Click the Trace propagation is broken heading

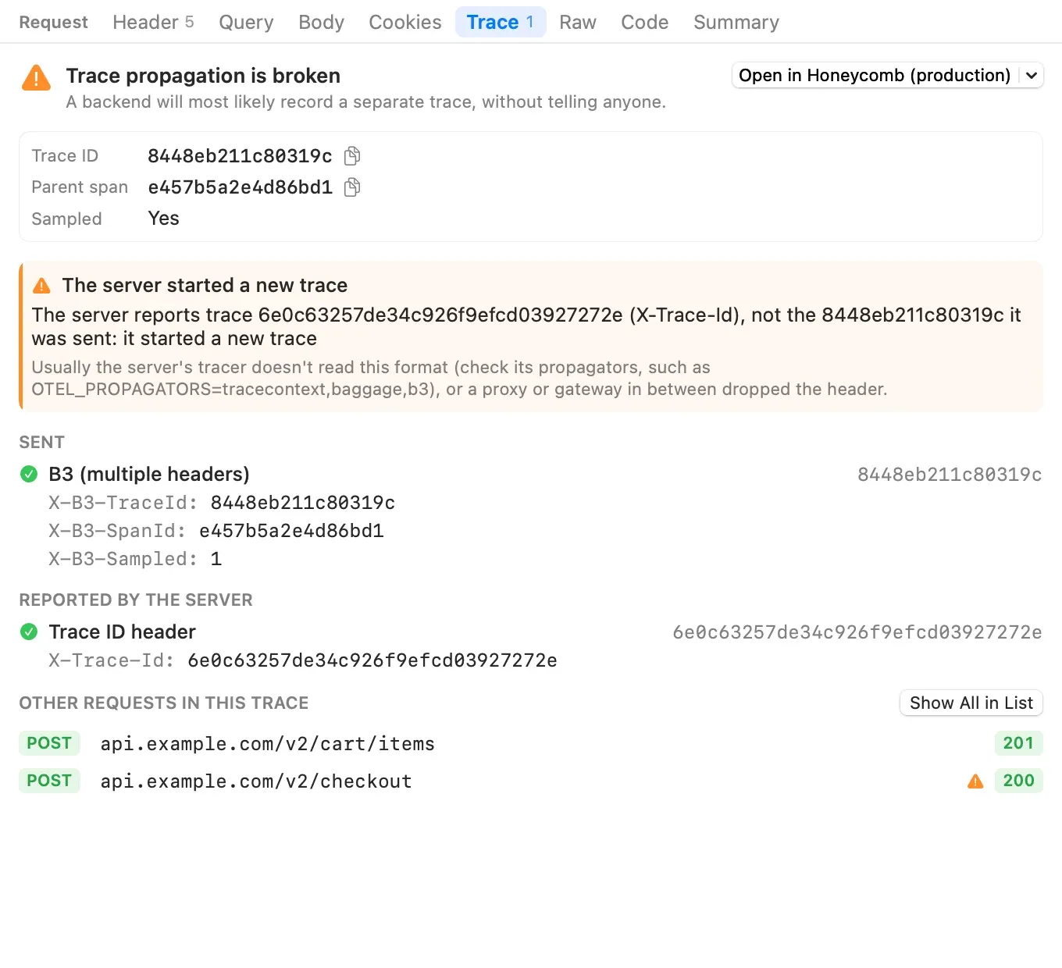(x=203, y=76)
